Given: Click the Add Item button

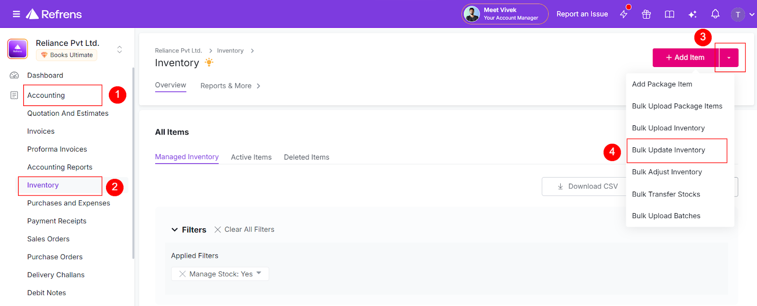Looking at the screenshot, I should [686, 58].
